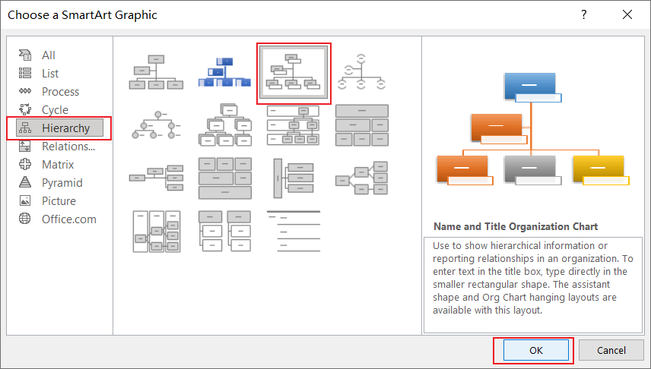Pick the Horizontal Labeled Hierarchy column layout
Screen dimensions: 651x369
pos(156,232)
